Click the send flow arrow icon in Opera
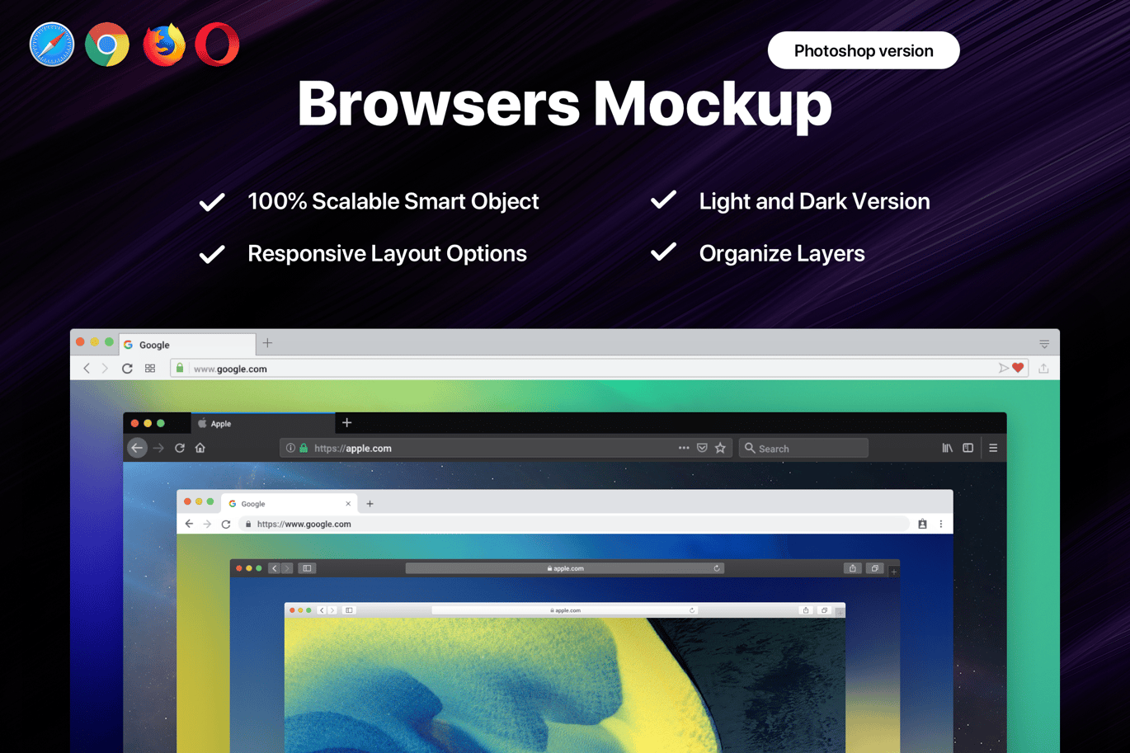Screen dimensions: 1130x753 coord(1003,369)
